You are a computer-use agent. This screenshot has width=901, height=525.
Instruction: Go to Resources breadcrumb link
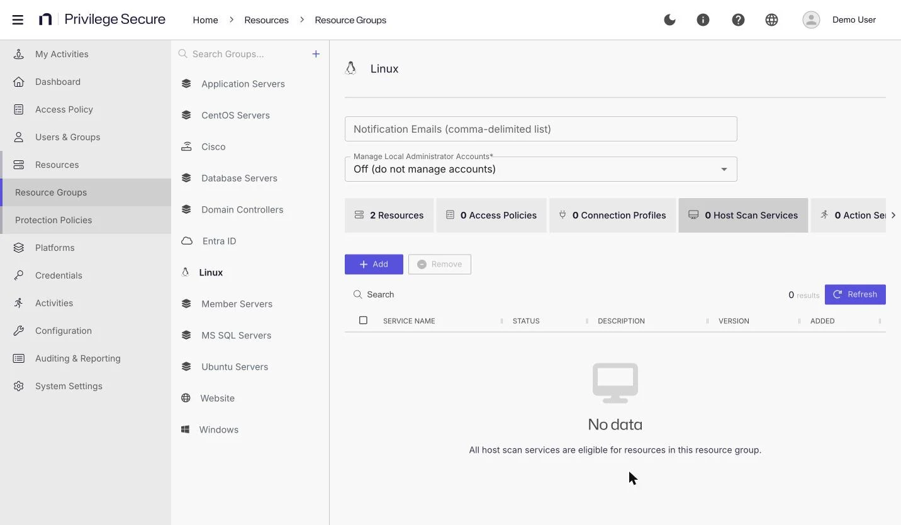(x=266, y=20)
